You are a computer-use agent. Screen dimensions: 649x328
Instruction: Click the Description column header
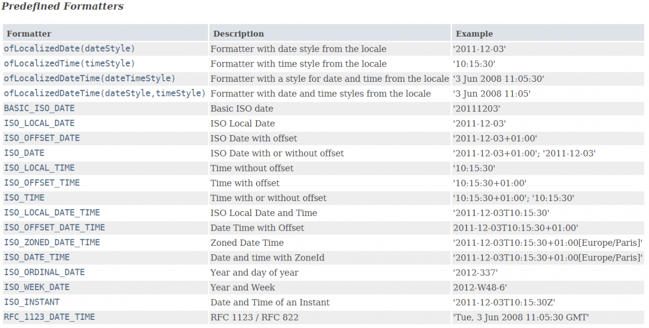pyautogui.click(x=238, y=34)
